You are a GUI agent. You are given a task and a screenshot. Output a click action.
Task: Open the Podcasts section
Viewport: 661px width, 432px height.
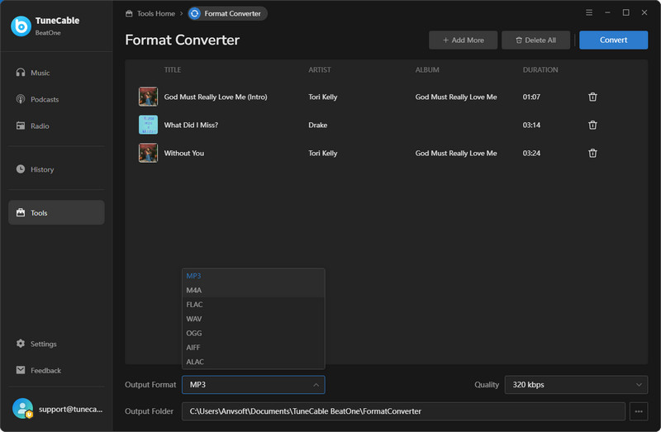pos(56,99)
